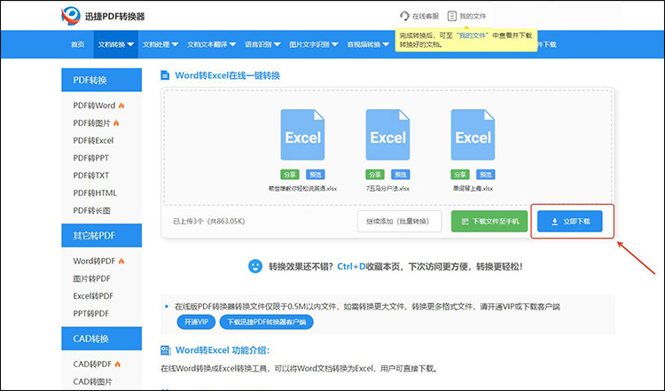The width and height of the screenshot is (665, 391).
Task: Click the smiley face icon
Action: pyautogui.click(x=254, y=266)
